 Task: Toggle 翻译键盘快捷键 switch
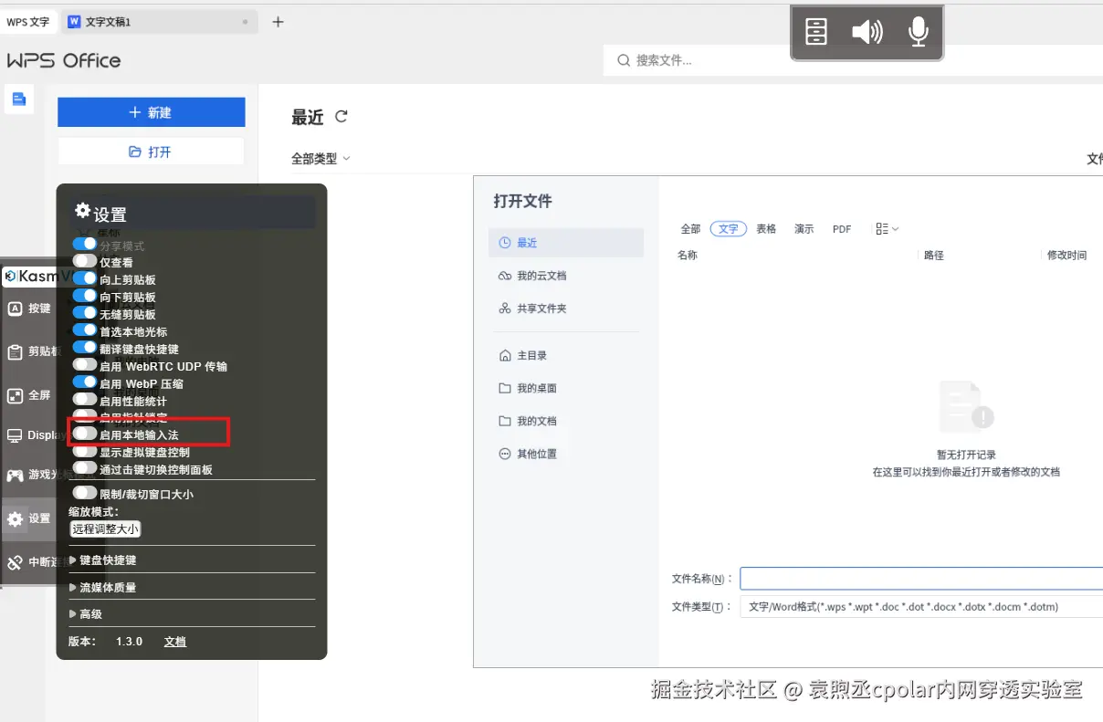[x=85, y=348]
